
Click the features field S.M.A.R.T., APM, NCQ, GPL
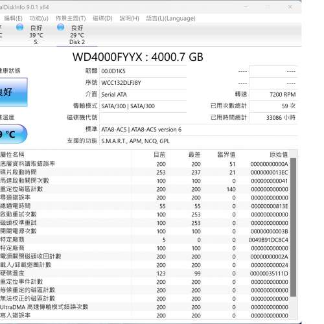(198, 141)
